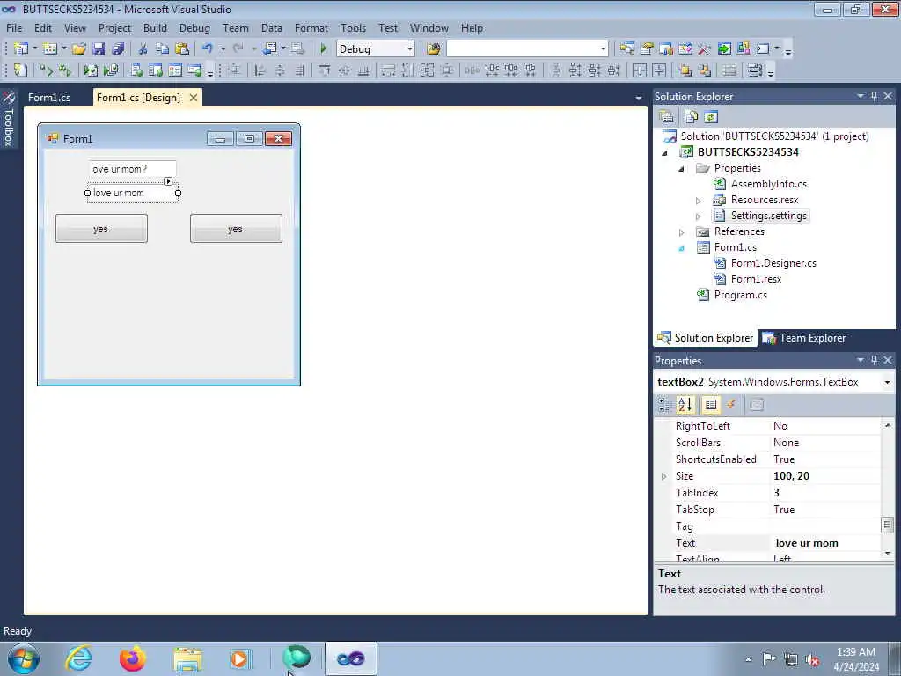This screenshot has height=676, width=901.
Task: Switch to the Team Explorer tab
Action: tap(804, 338)
